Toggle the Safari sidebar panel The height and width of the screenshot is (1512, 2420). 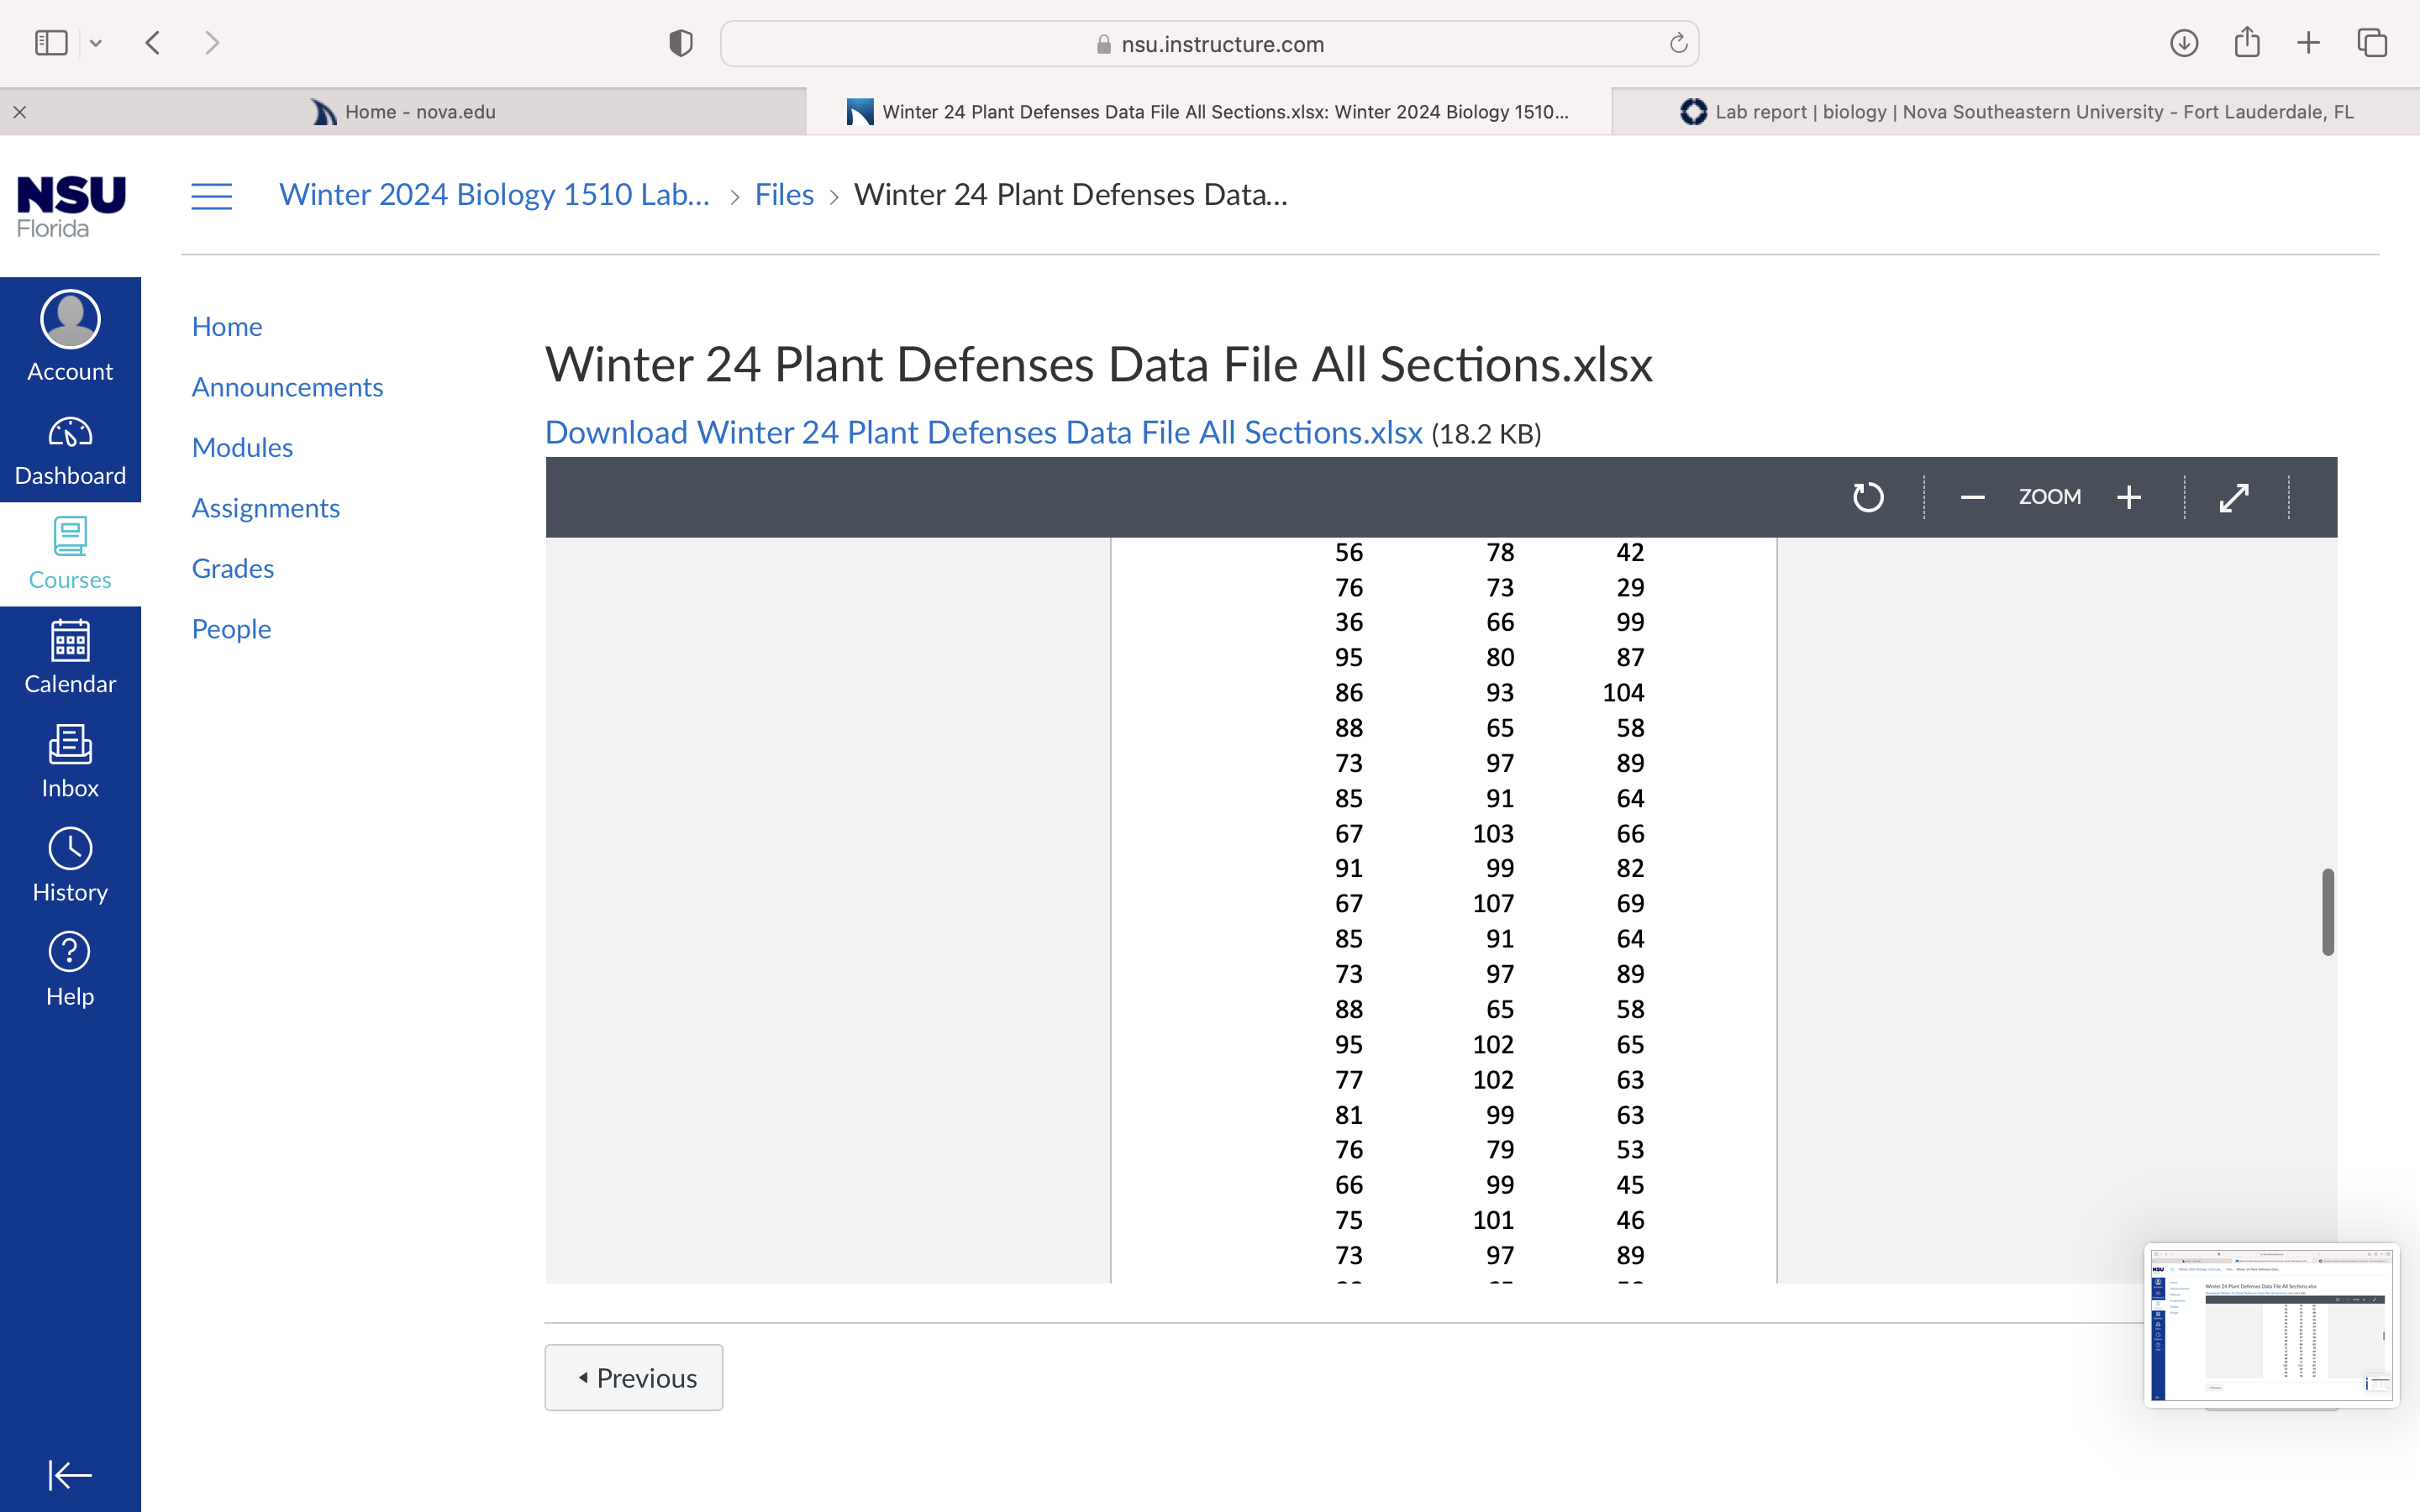pyautogui.click(x=51, y=43)
